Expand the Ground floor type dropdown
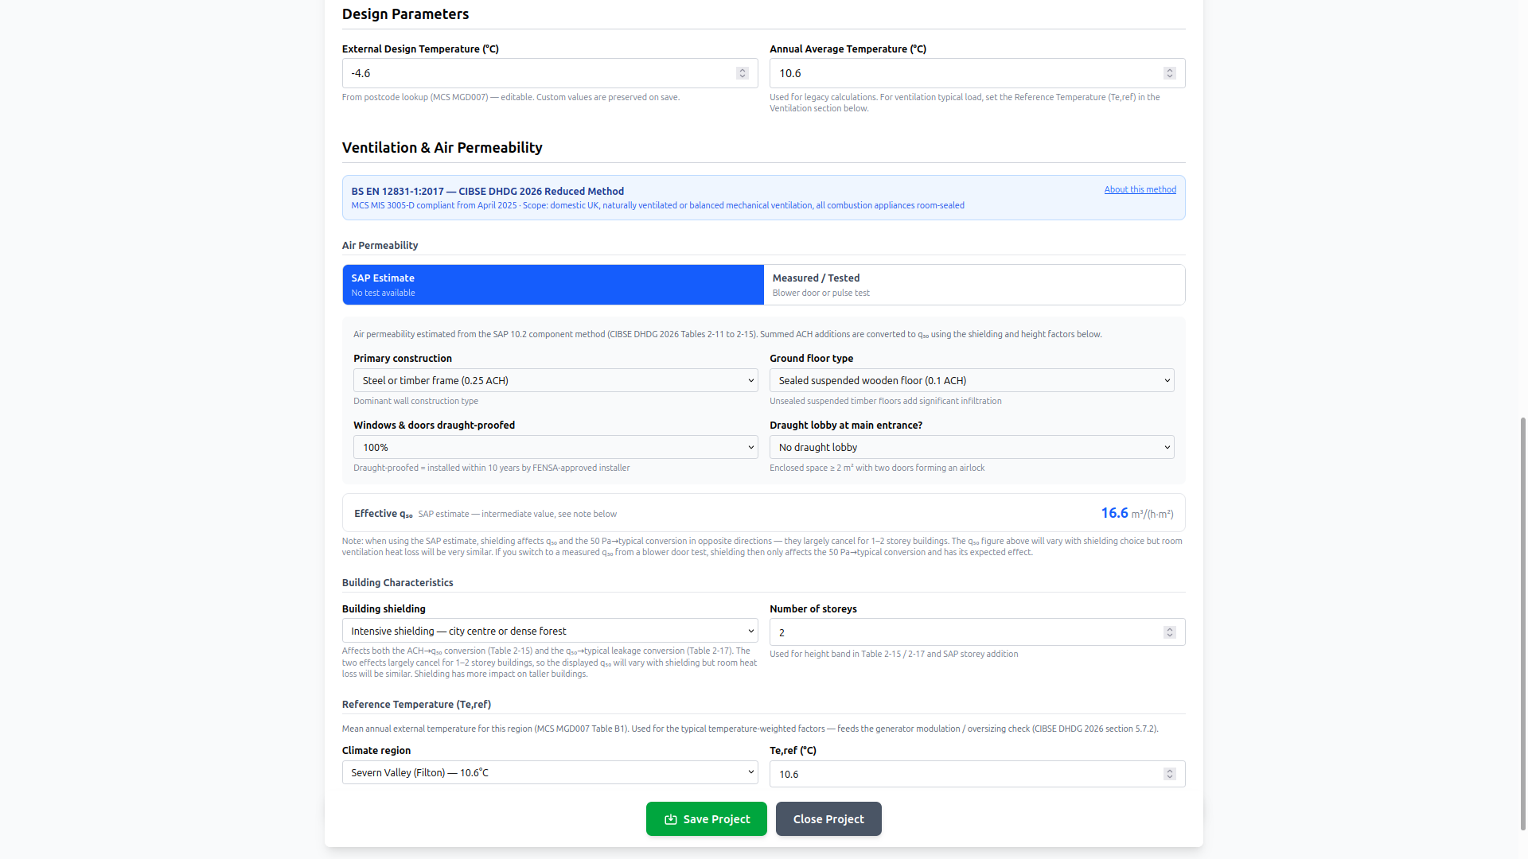The width and height of the screenshot is (1528, 859). click(971, 380)
